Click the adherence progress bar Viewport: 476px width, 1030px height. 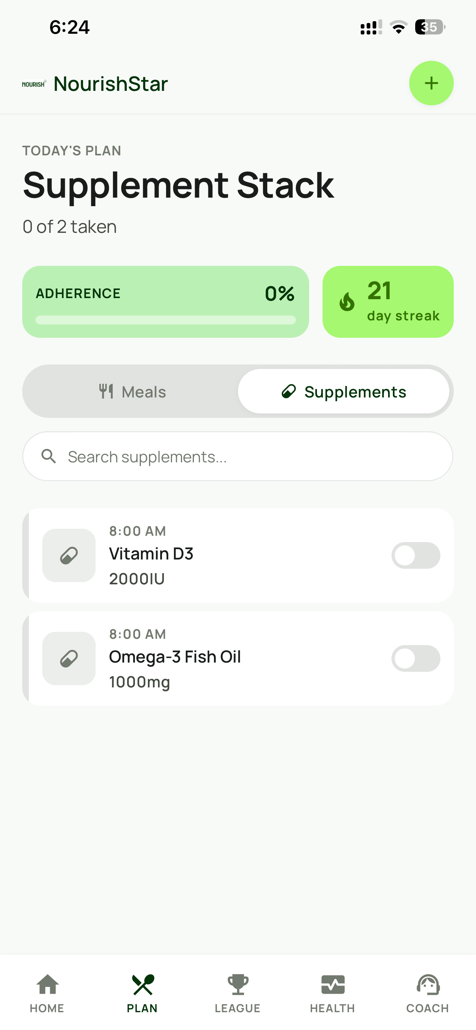[165, 320]
